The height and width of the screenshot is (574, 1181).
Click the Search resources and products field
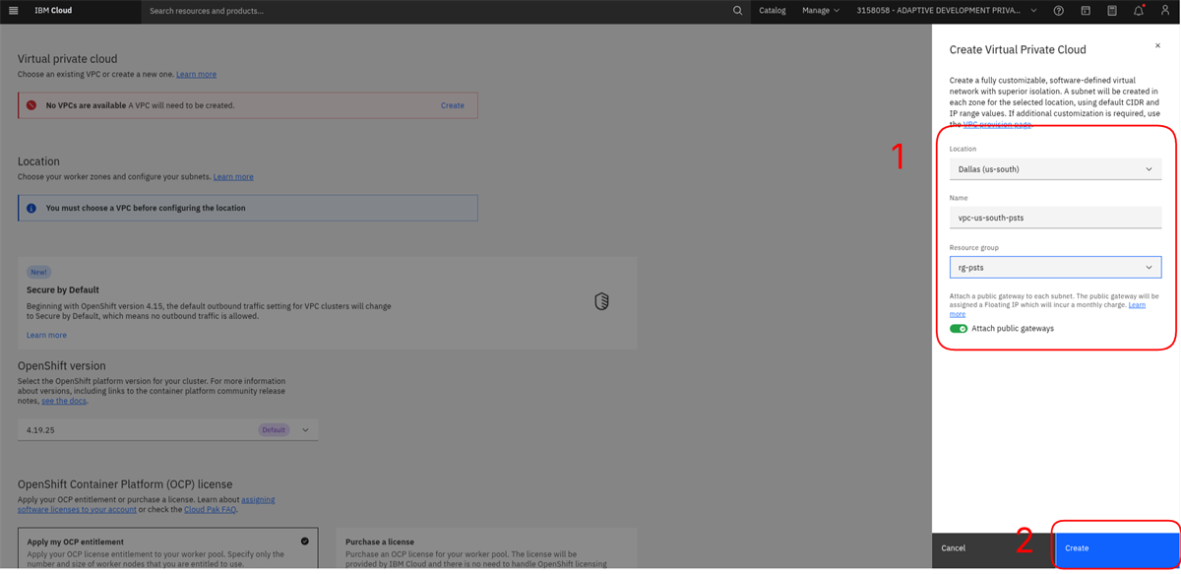(x=438, y=11)
